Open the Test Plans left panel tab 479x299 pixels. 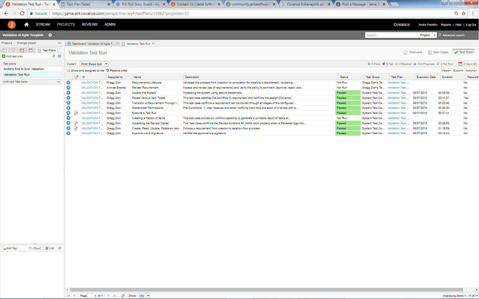pyautogui.click(x=46, y=50)
